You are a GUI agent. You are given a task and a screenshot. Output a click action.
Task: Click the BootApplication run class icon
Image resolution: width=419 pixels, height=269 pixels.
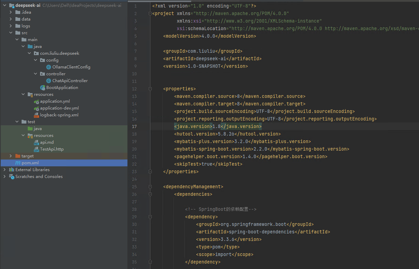[42, 88]
